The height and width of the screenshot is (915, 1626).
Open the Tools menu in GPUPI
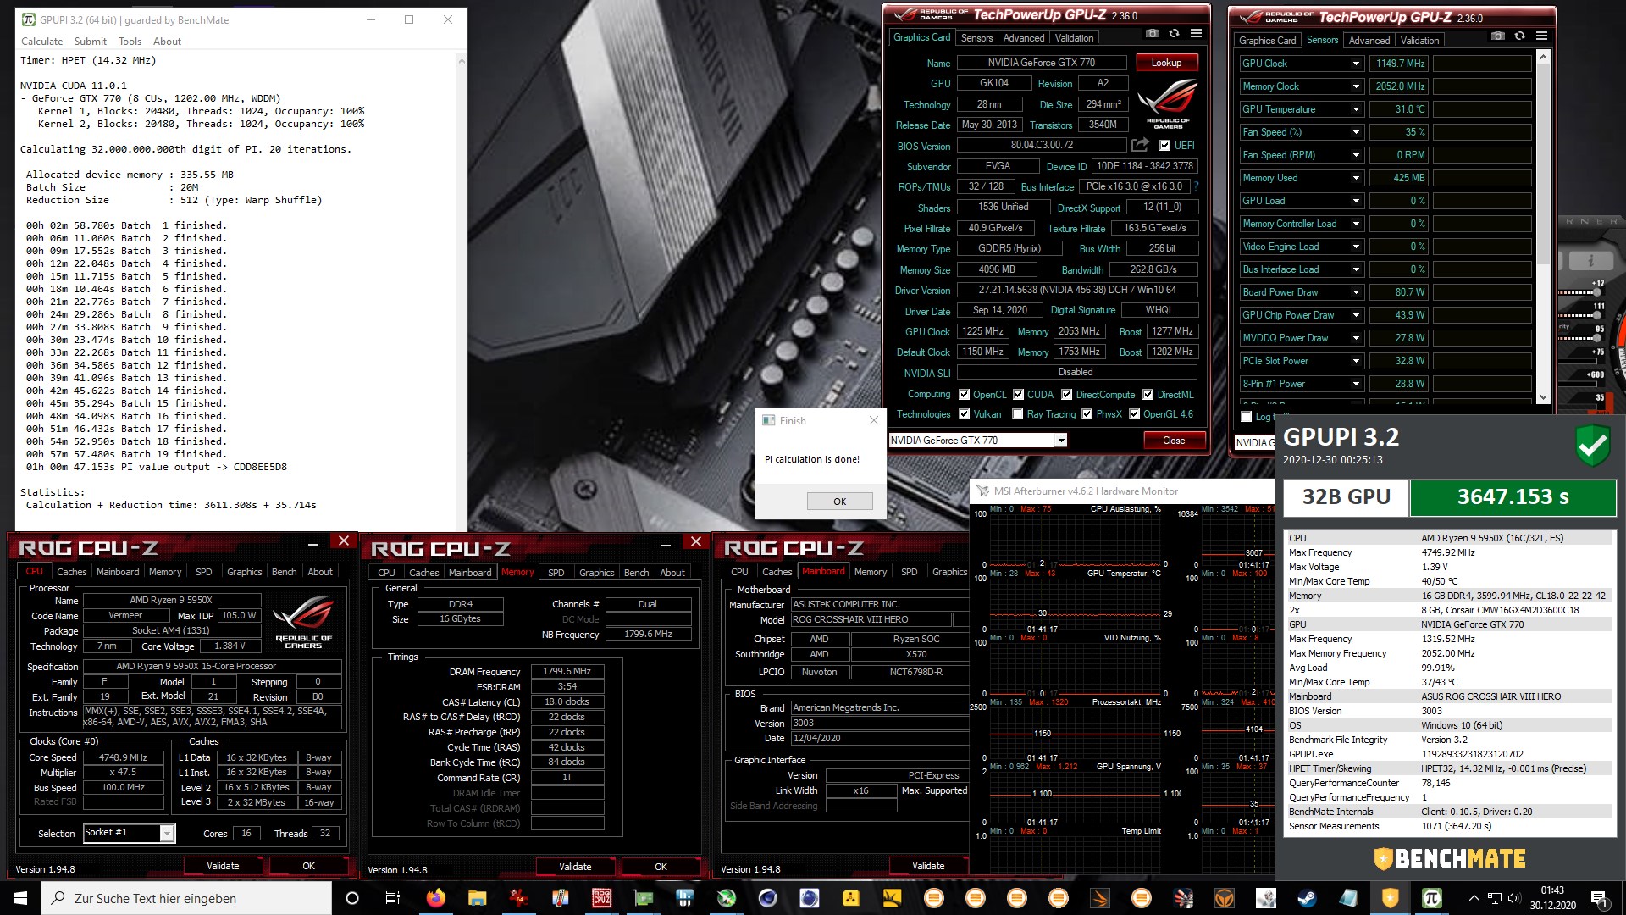(130, 42)
